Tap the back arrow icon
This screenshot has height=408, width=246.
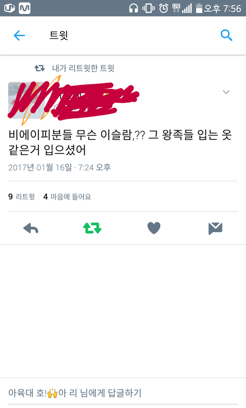19,35
